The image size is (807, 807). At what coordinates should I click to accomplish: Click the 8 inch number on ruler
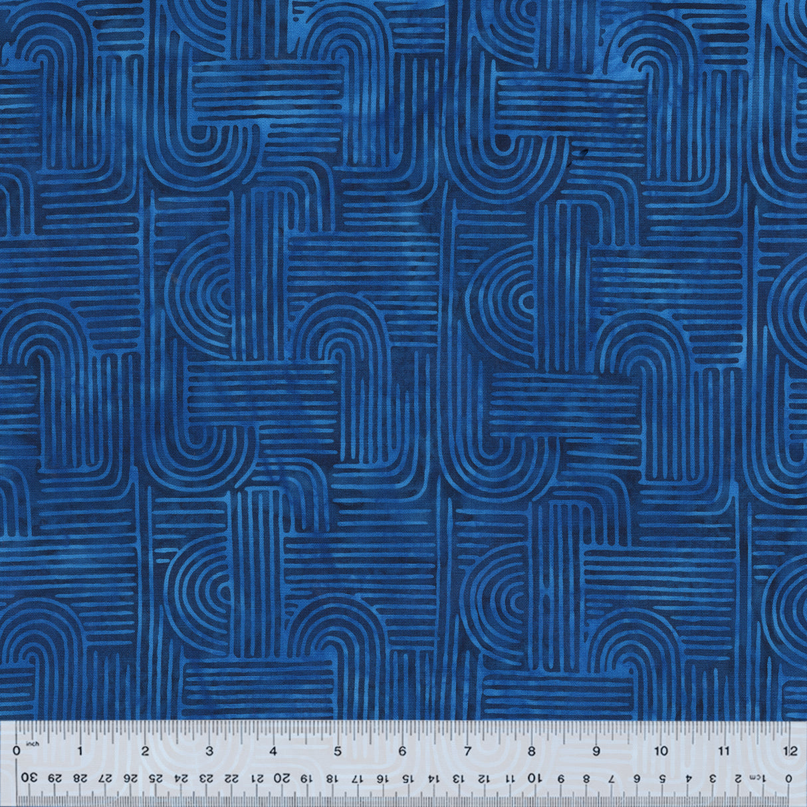point(531,751)
